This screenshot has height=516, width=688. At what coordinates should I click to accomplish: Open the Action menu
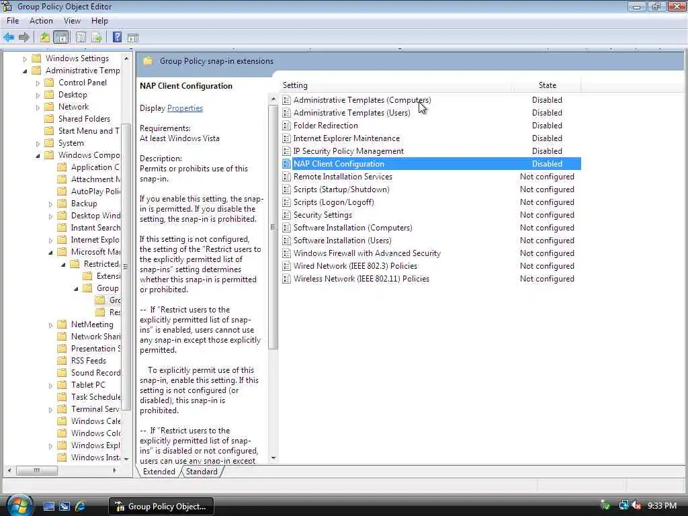(x=41, y=21)
